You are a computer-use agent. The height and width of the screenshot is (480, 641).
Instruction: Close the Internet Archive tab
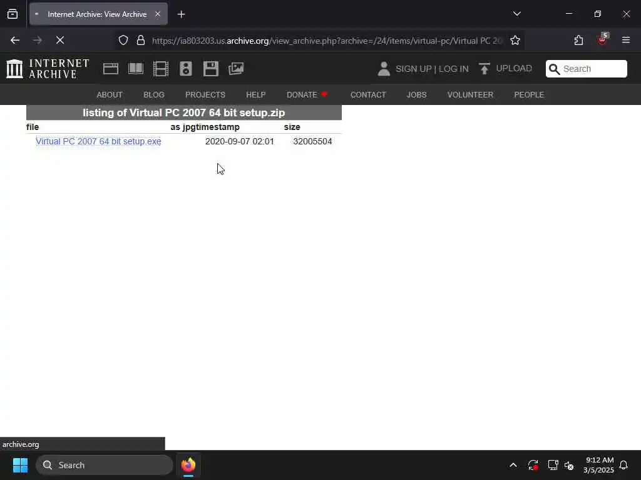tap(158, 14)
